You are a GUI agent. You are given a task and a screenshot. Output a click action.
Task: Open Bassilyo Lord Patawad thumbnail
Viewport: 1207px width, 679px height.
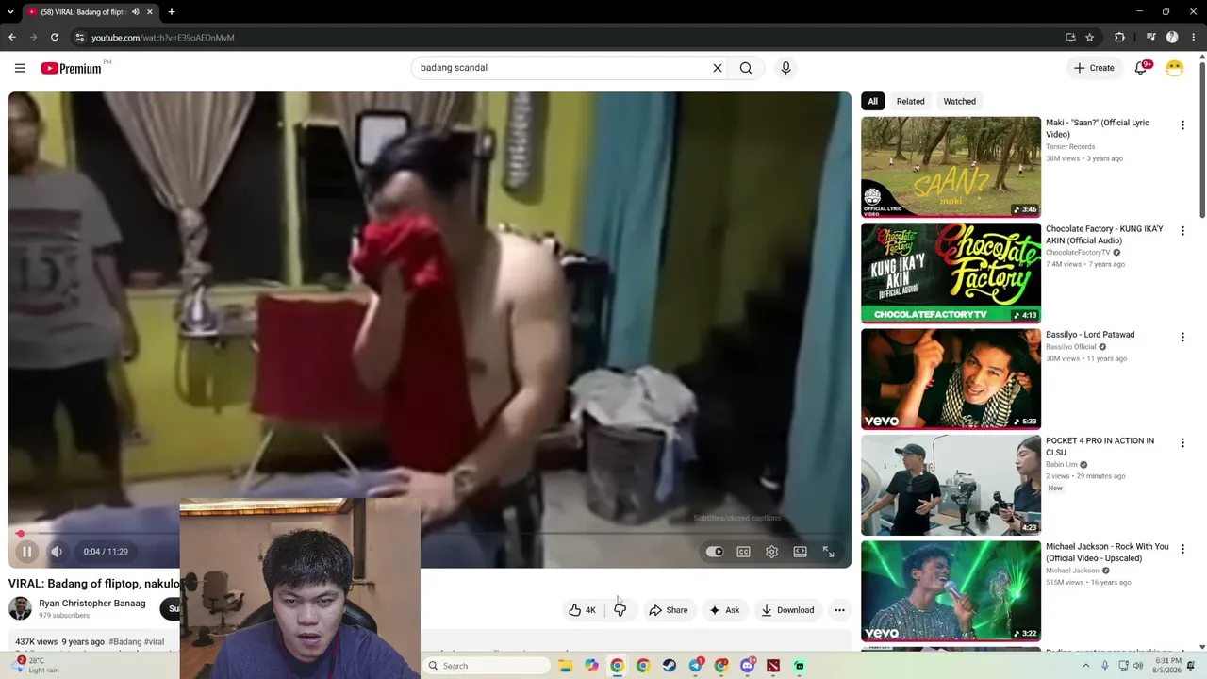tap(951, 379)
